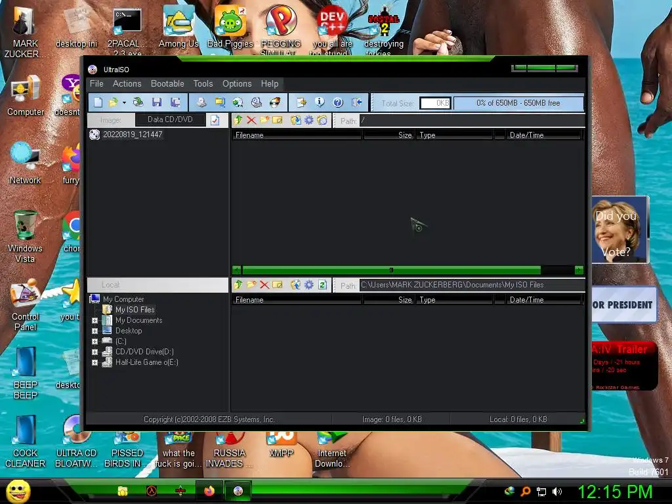Click the note-with-star toolbar icon
672x504 pixels.
pyautogui.click(x=301, y=102)
